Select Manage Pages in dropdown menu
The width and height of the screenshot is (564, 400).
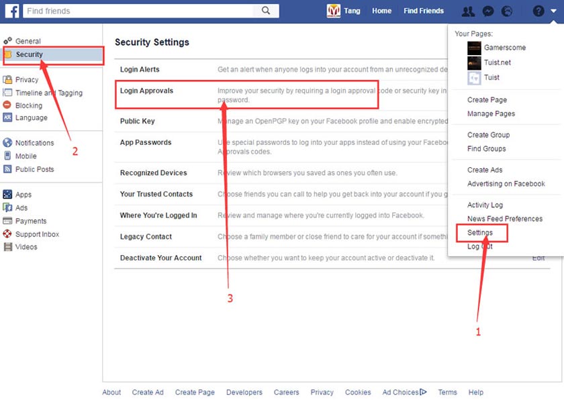(491, 113)
